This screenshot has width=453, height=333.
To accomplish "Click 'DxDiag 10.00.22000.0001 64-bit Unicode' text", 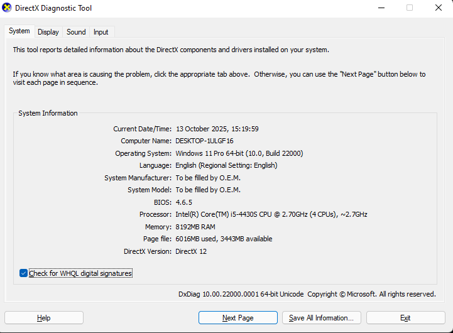I will pyautogui.click(x=241, y=294).
